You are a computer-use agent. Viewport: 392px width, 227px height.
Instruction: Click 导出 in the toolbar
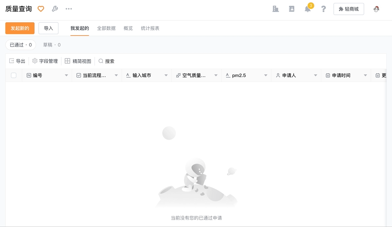click(x=17, y=61)
